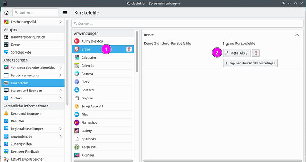Click Eigenen Kurzbefehl hinzufügen button
This screenshot has width=306, height=162.
tap(250, 63)
